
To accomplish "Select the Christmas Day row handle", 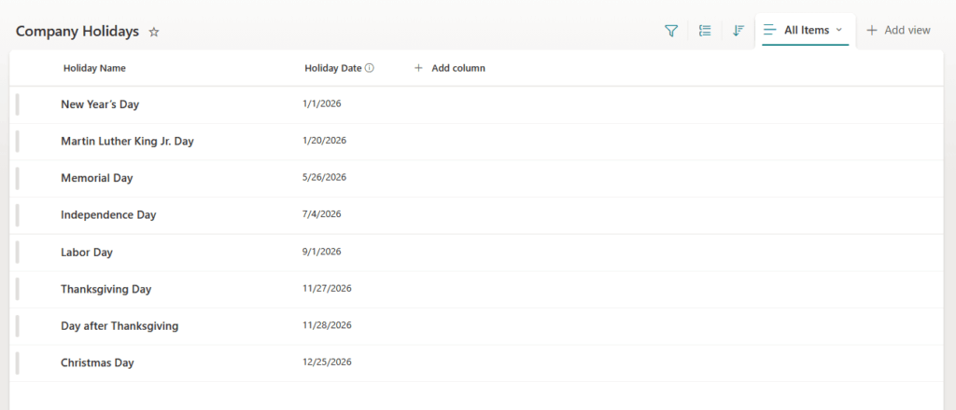I will pyautogui.click(x=18, y=363).
